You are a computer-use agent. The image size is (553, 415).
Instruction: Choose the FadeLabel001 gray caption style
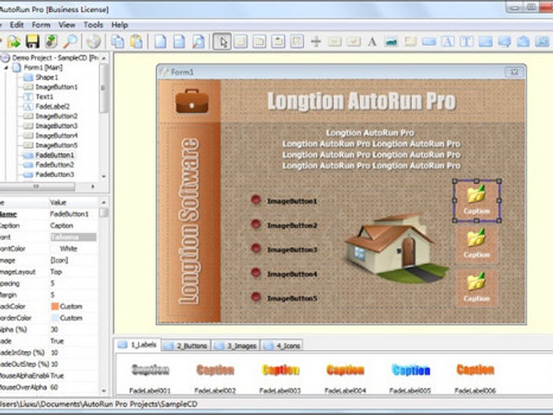pos(150,377)
